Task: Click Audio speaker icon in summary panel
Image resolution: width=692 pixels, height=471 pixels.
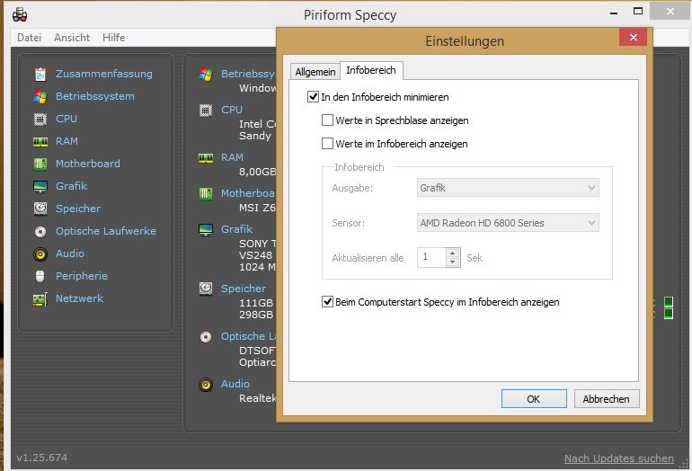Action: [x=206, y=385]
